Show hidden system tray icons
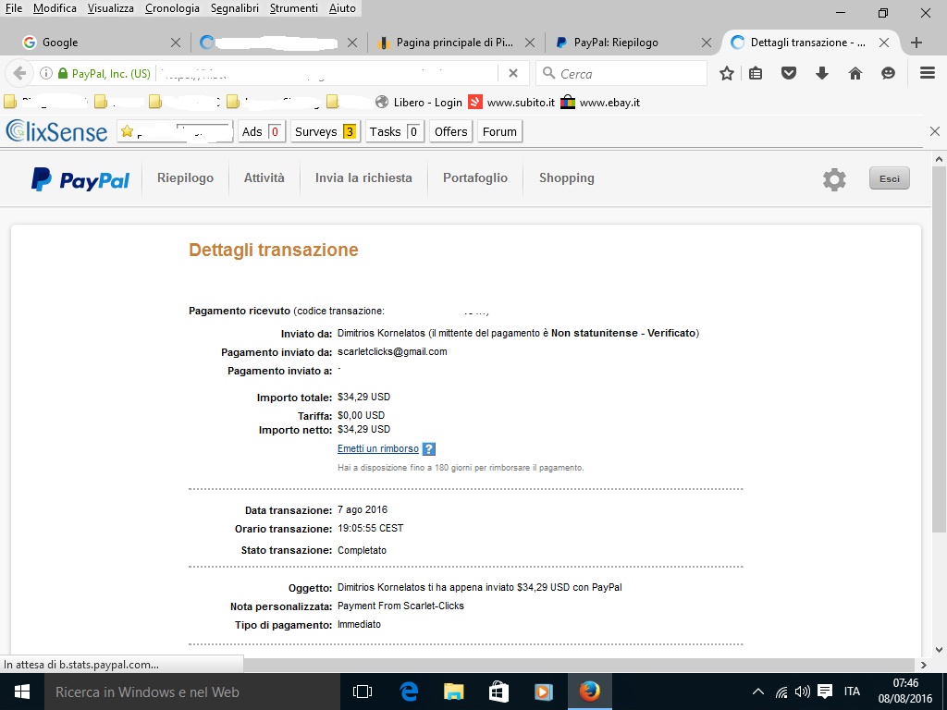The image size is (947, 710). click(758, 692)
